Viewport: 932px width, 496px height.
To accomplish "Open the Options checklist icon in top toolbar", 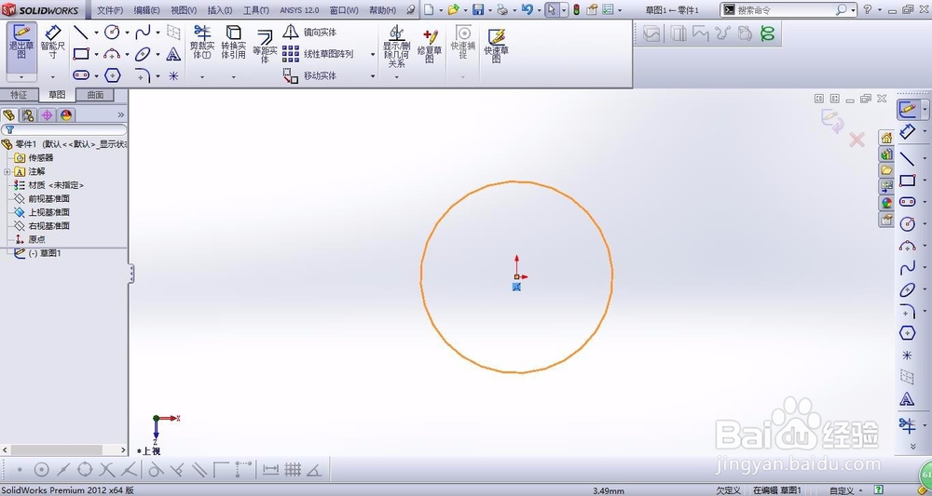I will [x=608, y=9].
